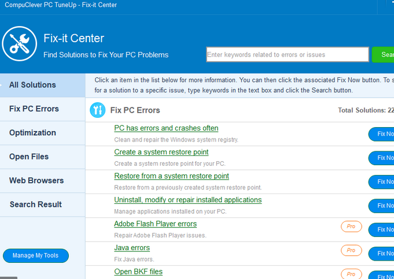Open the Fix PC Errors category
394x279 pixels.
tap(34, 109)
